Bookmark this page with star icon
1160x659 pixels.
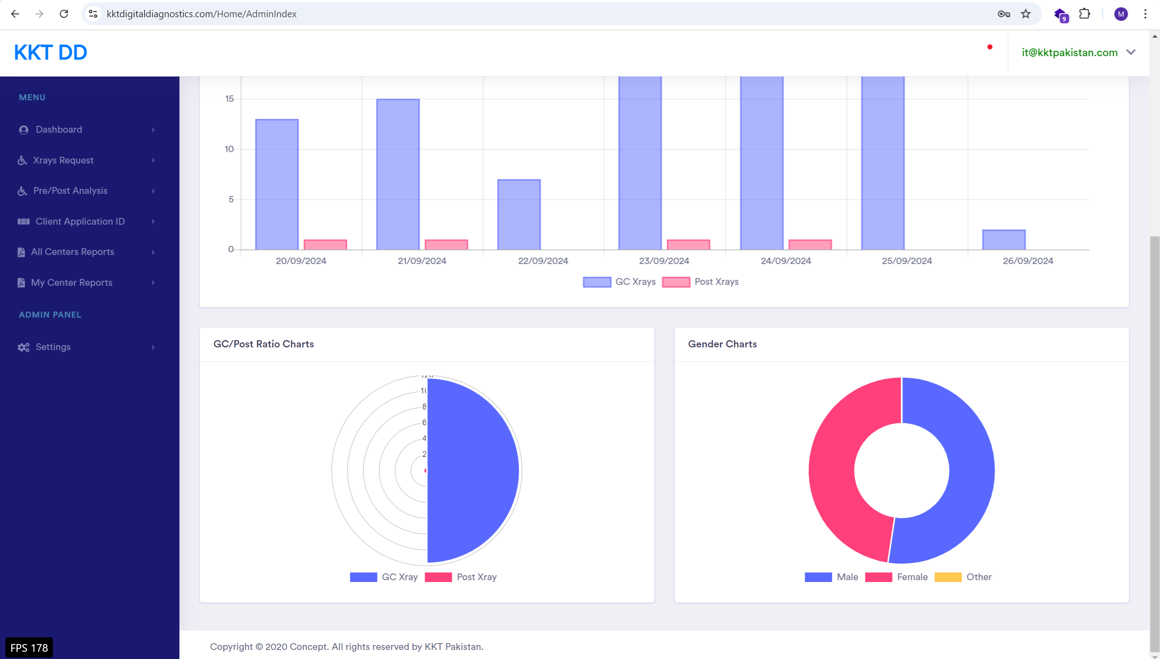pyautogui.click(x=1026, y=14)
